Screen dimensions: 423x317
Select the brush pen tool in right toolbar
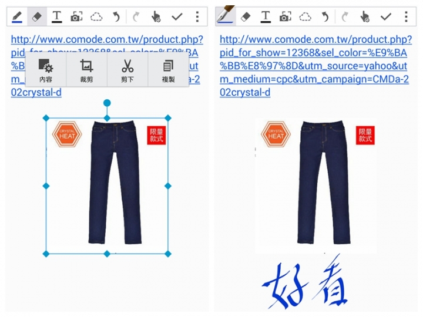pyautogui.click(x=226, y=16)
